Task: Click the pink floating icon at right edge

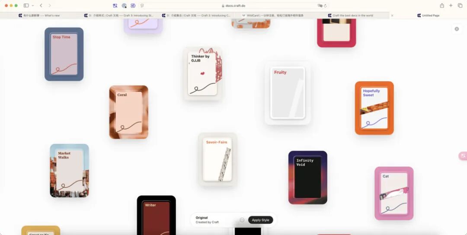Action: (463, 156)
